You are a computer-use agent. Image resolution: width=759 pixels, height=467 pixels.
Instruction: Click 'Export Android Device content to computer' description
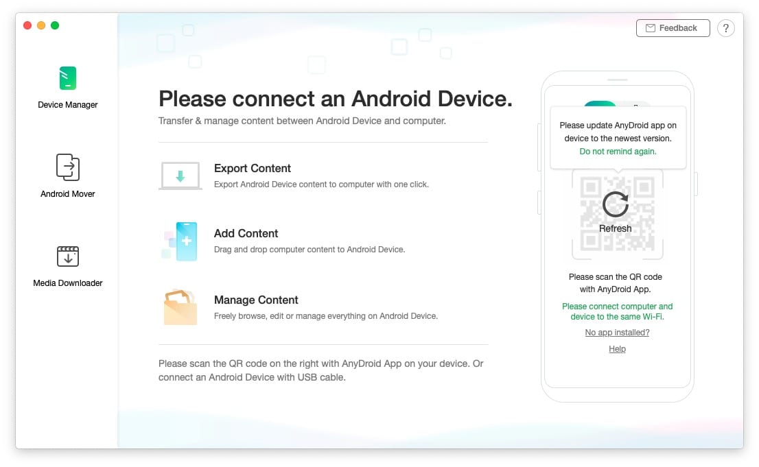[321, 184]
